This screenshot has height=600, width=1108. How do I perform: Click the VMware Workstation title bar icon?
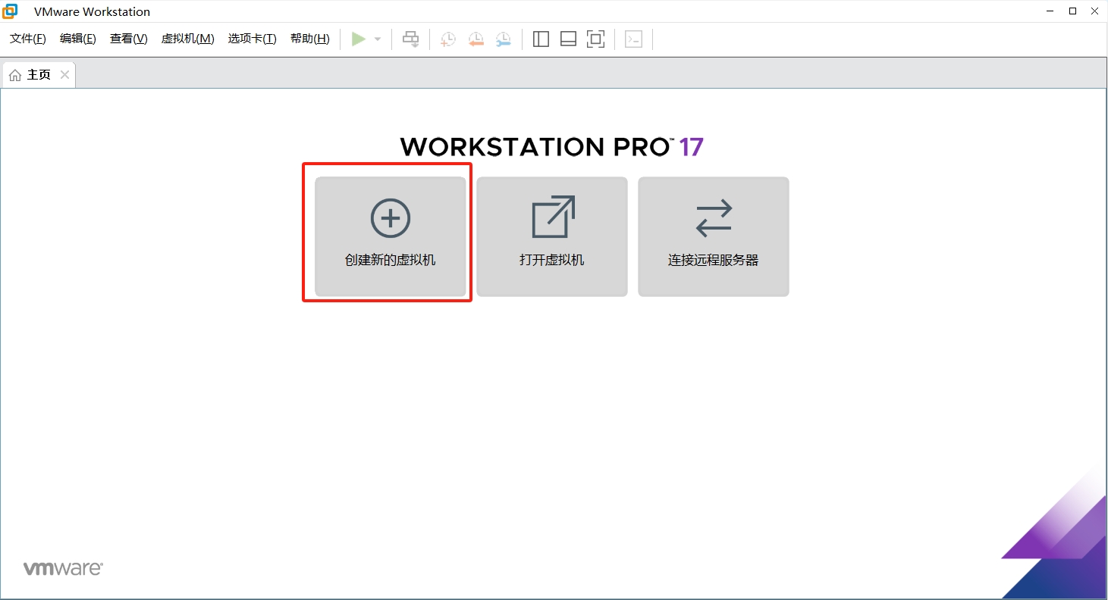click(x=11, y=11)
